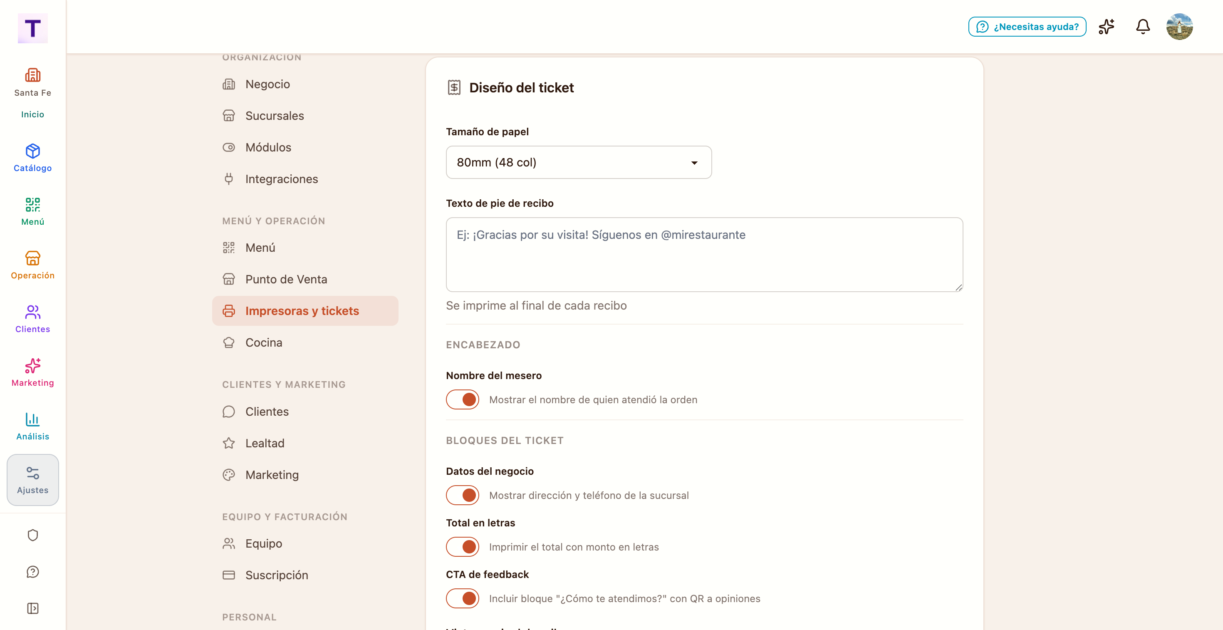Click the Integraciones plug icon
The height and width of the screenshot is (630, 1223).
coord(229,179)
